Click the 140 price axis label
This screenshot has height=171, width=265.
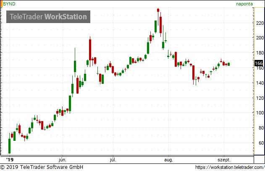(260, 83)
